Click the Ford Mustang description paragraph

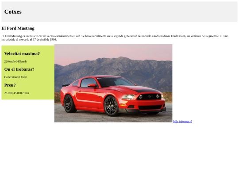[x=115, y=38]
